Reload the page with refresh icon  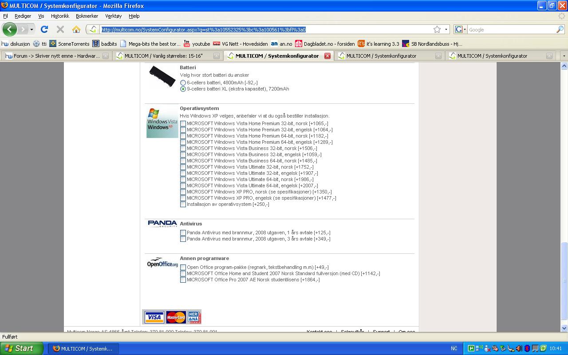(44, 29)
